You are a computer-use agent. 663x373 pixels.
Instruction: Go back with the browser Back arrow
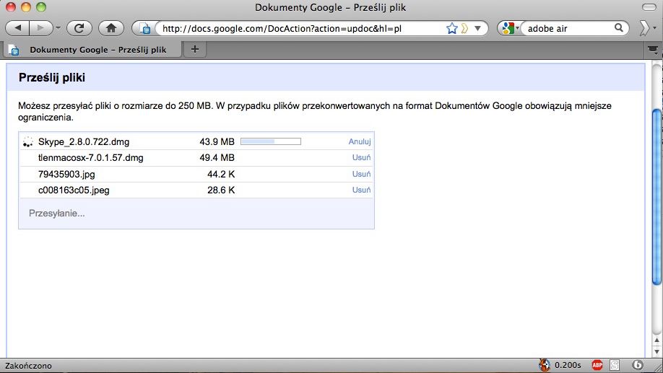[17, 28]
